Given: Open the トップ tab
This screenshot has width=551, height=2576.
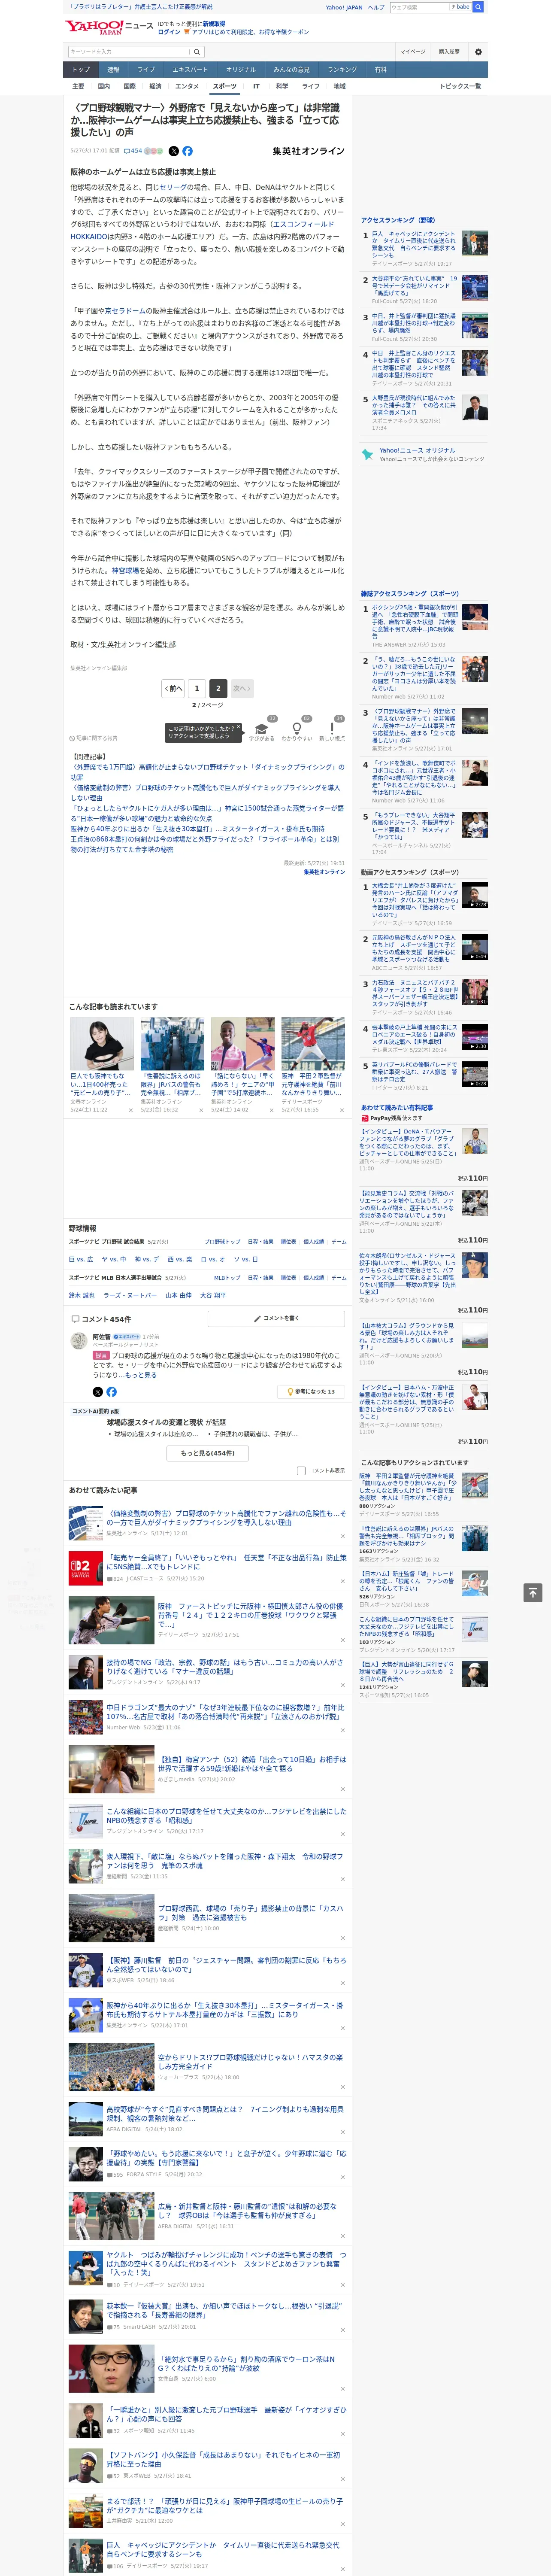Looking at the screenshot, I should [81, 70].
